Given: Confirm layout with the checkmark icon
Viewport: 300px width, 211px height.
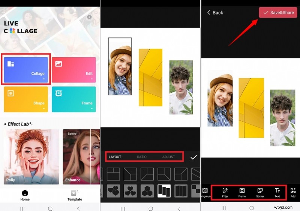Looking at the screenshot, I should 193,157.
